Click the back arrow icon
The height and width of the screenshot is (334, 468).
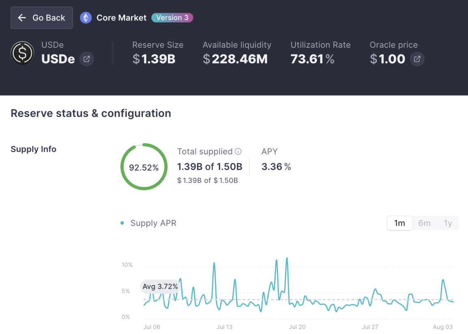[x=22, y=18]
